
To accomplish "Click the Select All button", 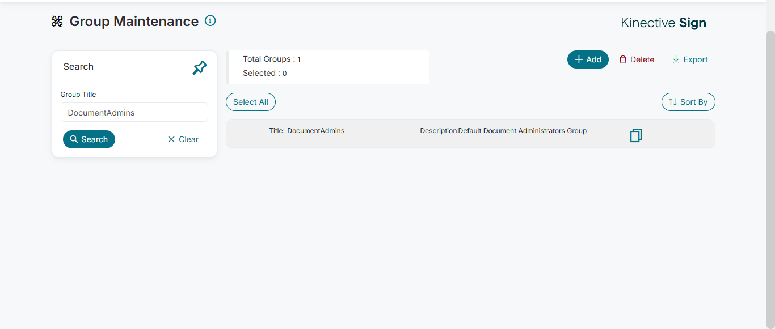I will tap(251, 102).
